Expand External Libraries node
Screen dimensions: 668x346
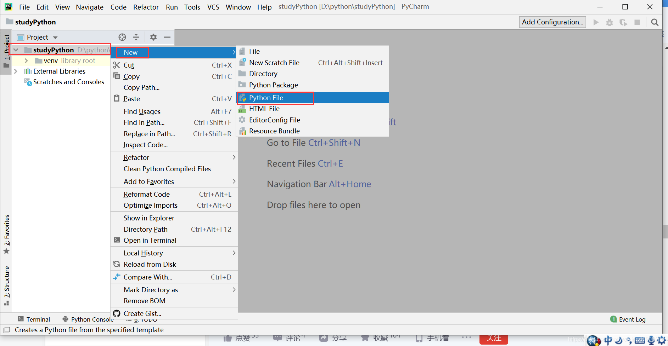click(x=15, y=71)
